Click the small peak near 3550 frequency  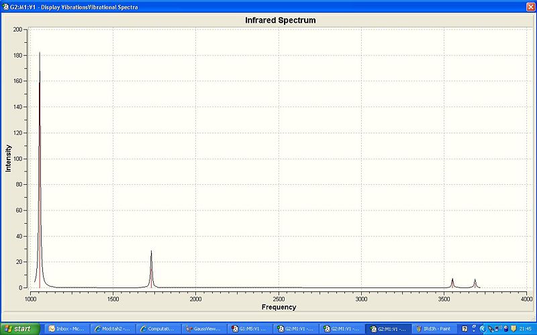(x=452, y=283)
